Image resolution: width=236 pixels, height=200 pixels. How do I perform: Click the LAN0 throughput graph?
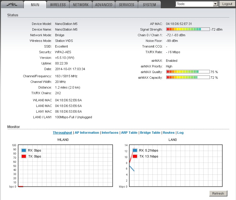click(x=176, y=166)
